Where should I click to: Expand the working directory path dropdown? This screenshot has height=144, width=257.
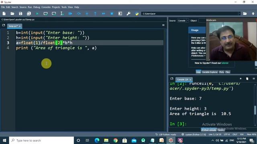coord(239,14)
